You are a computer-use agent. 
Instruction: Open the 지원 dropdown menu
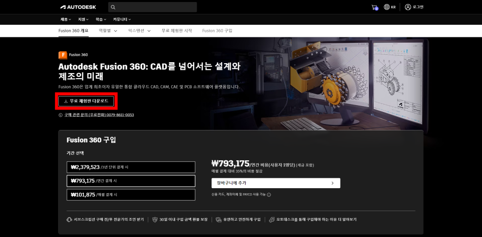pos(83,19)
